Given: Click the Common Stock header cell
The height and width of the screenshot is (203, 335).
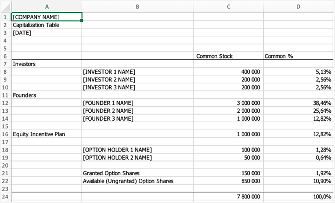Looking at the screenshot, I should pos(228,56).
